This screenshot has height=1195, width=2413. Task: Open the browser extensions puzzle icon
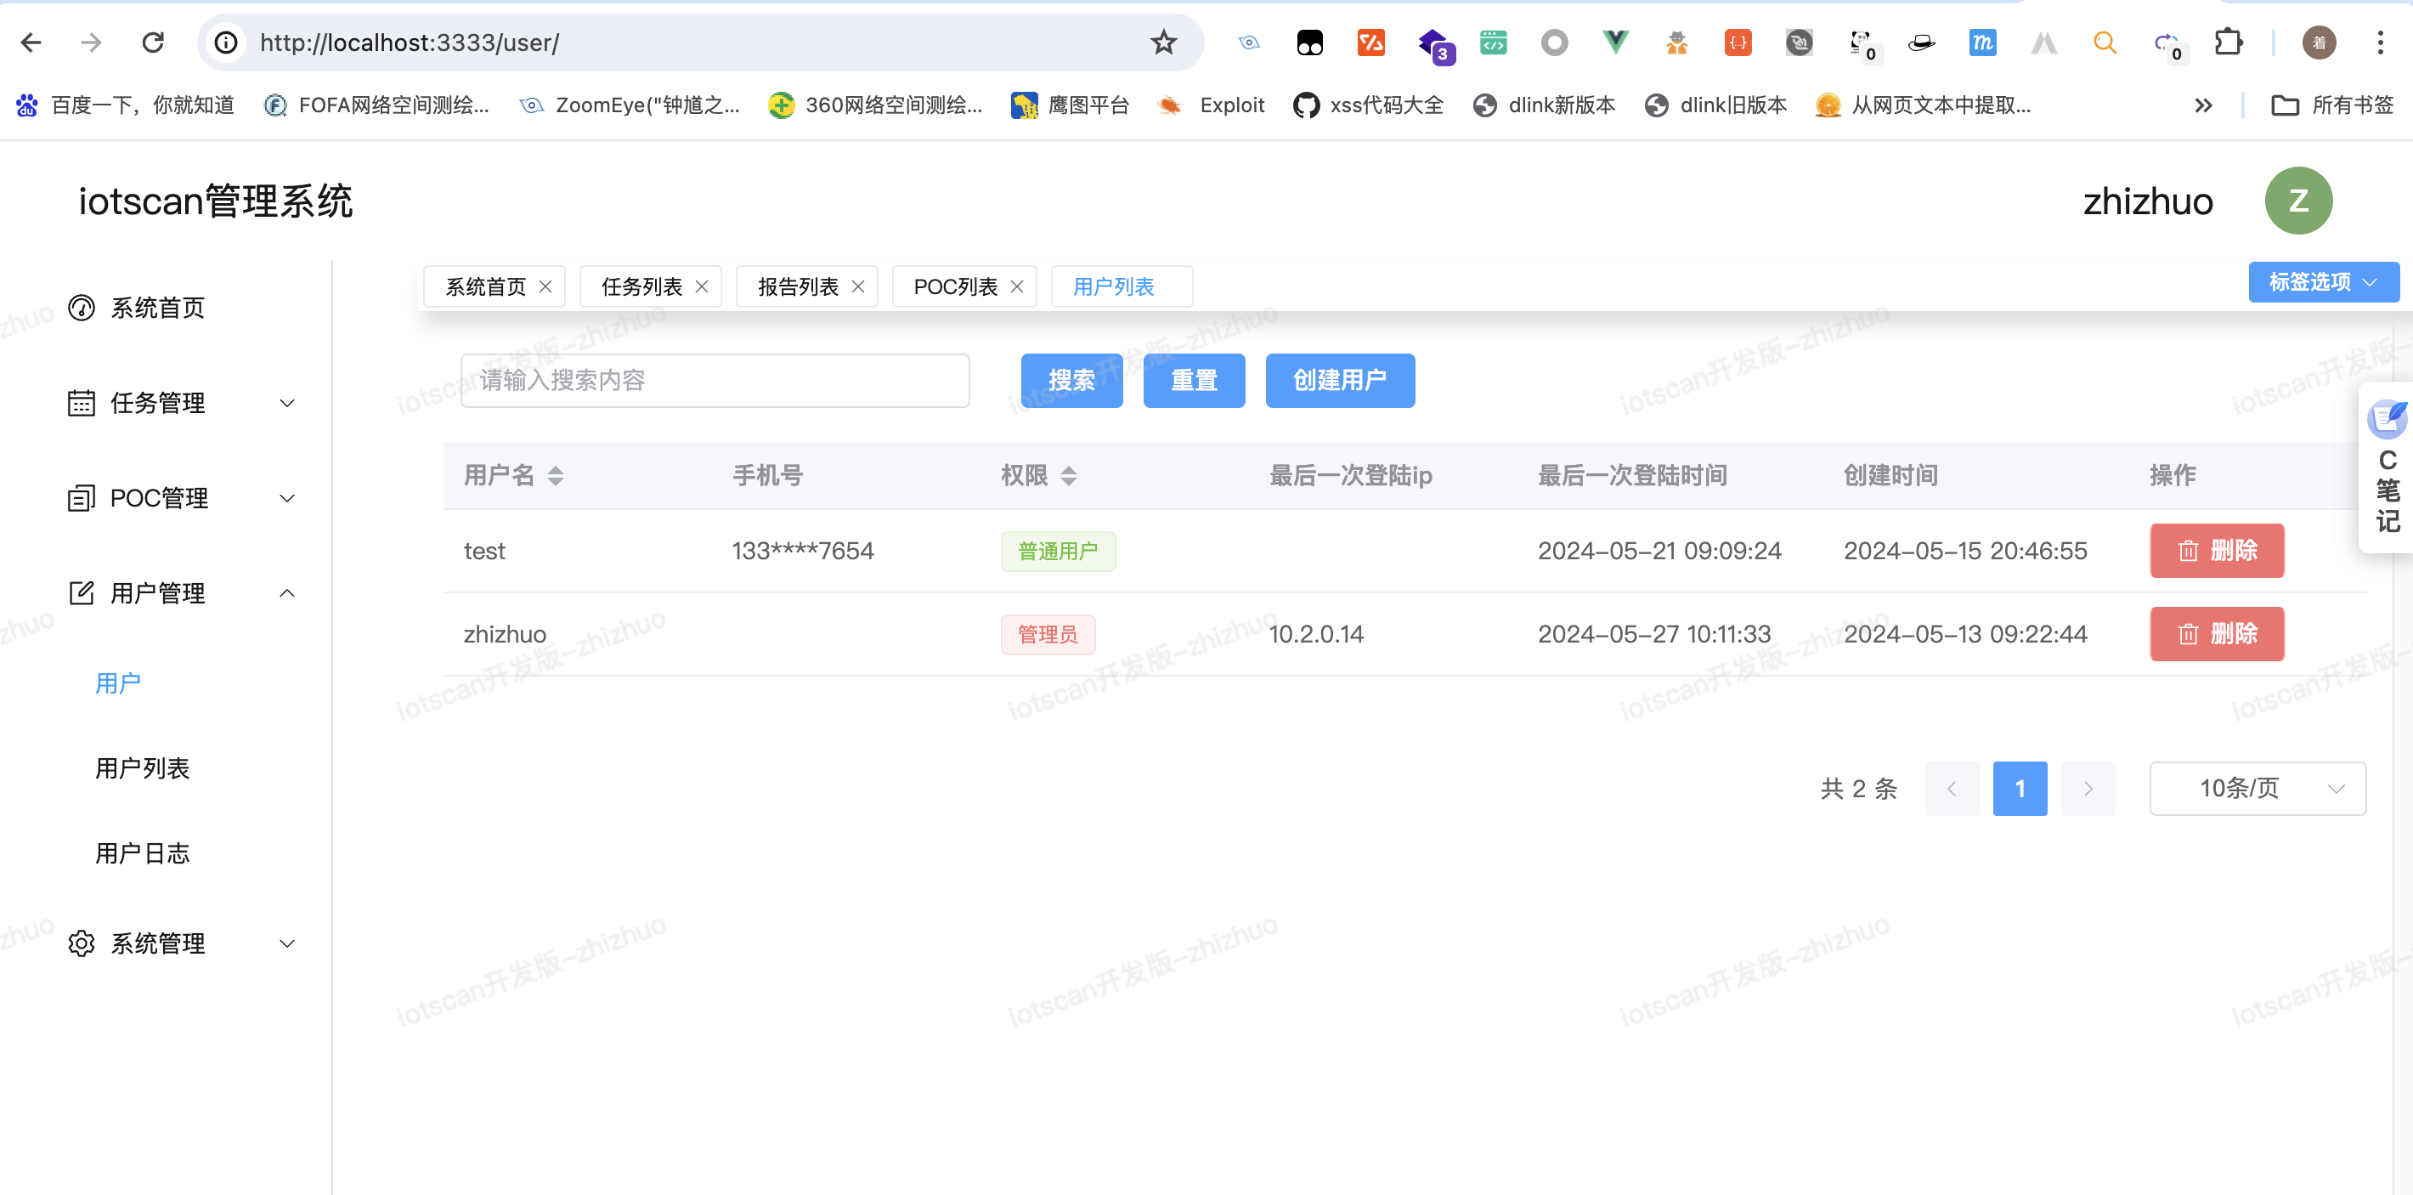tap(2229, 42)
